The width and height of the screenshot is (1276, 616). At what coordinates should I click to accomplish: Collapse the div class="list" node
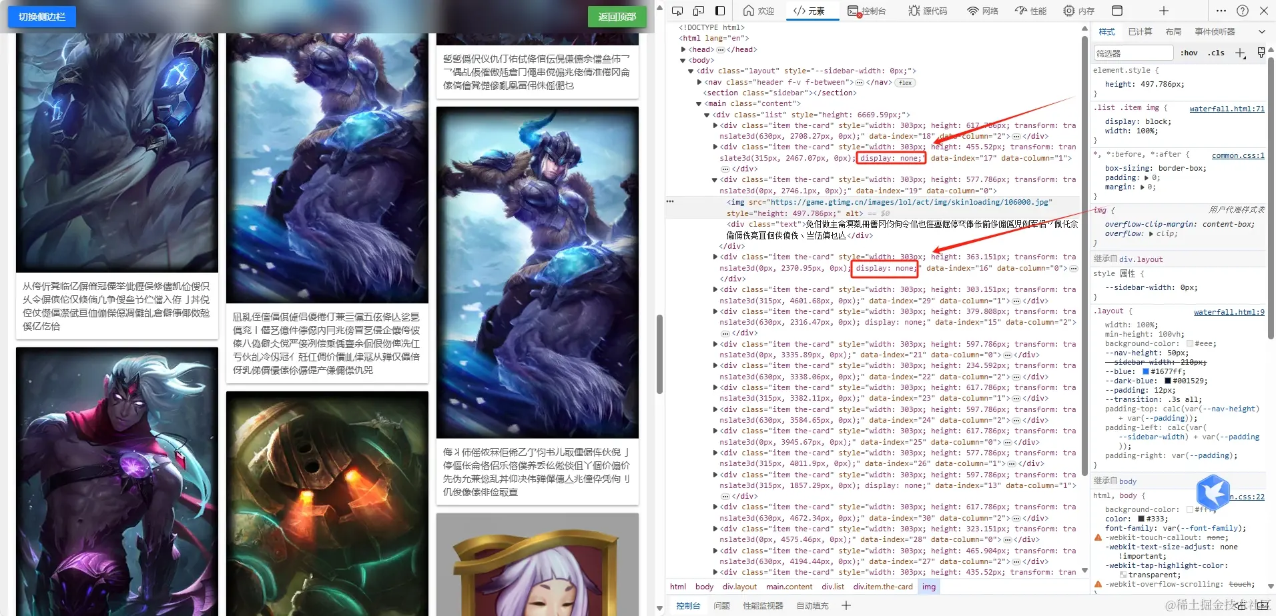coord(707,115)
